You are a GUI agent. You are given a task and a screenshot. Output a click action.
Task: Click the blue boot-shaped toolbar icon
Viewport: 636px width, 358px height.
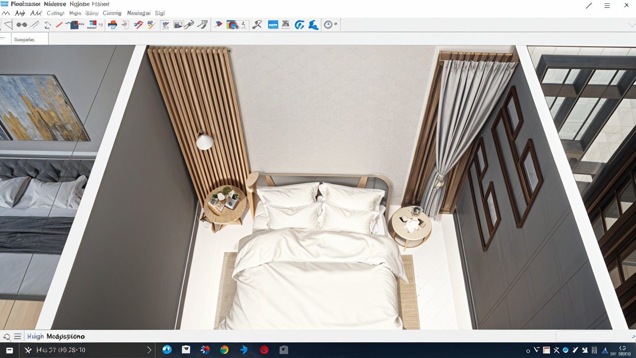tap(313, 25)
